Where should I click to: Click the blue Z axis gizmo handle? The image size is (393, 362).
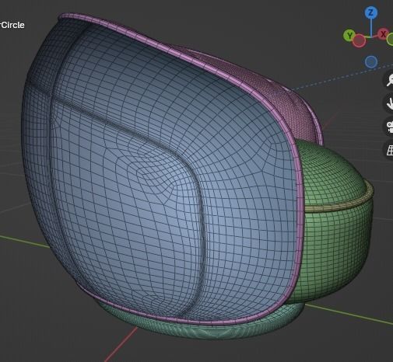[x=371, y=12]
